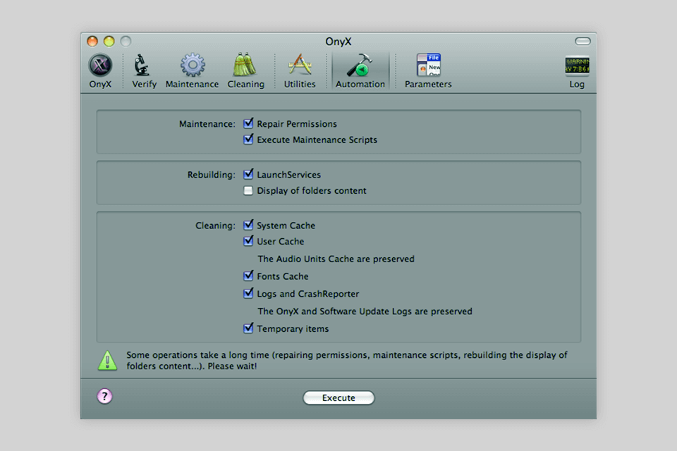Open the OnyX info pane icon

pyautogui.click(x=100, y=66)
